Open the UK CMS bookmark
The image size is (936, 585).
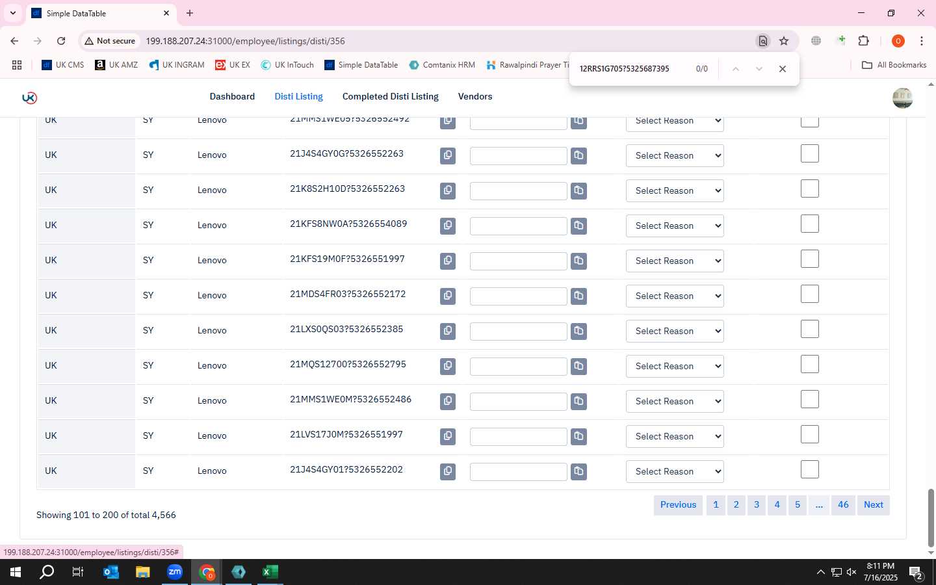tap(62, 65)
